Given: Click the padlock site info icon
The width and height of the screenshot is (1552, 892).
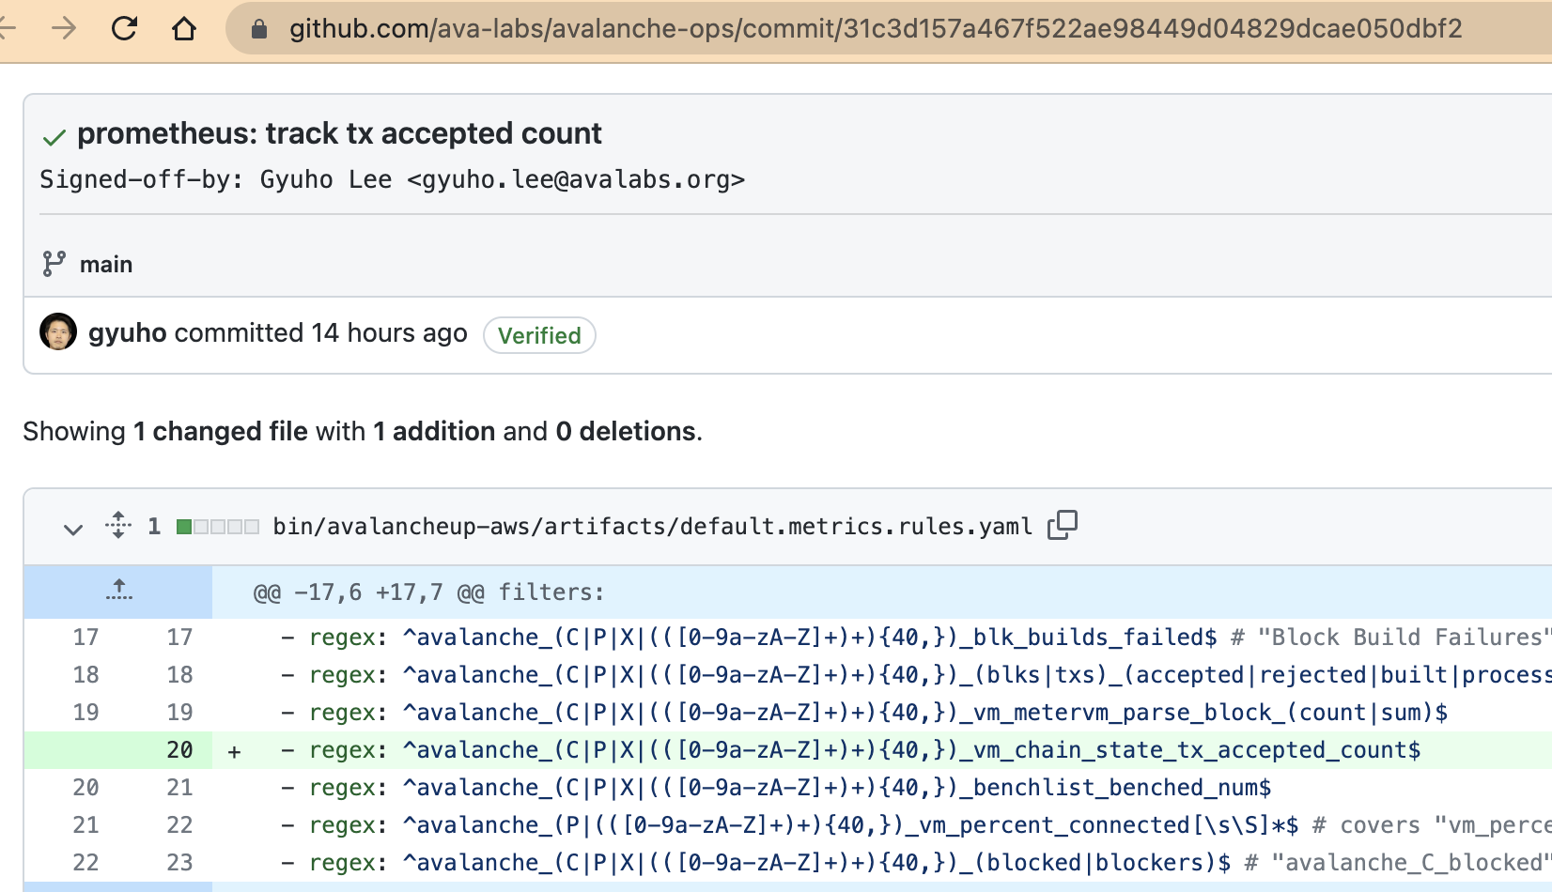Looking at the screenshot, I should click(259, 30).
